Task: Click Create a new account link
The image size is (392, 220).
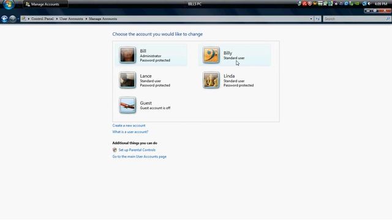Action: (129, 125)
